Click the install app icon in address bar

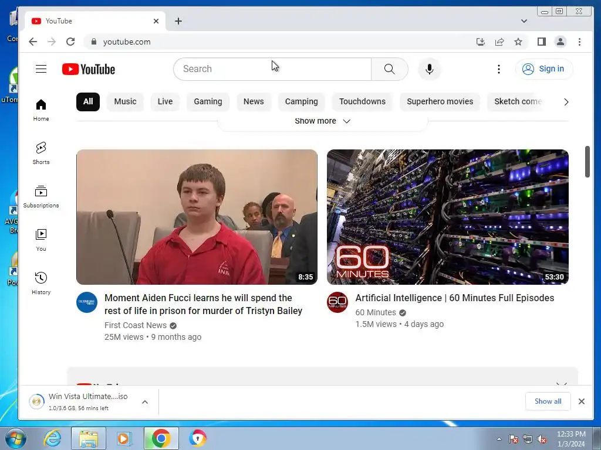coord(481,42)
